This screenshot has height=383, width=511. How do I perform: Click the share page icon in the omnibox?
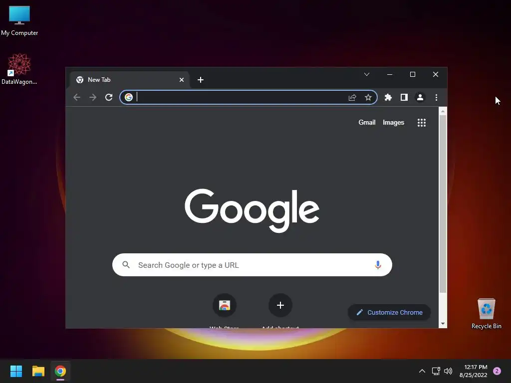coord(352,97)
